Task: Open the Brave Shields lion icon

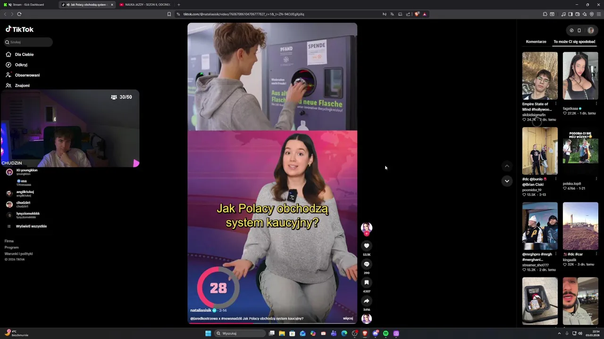Action: pos(417,14)
